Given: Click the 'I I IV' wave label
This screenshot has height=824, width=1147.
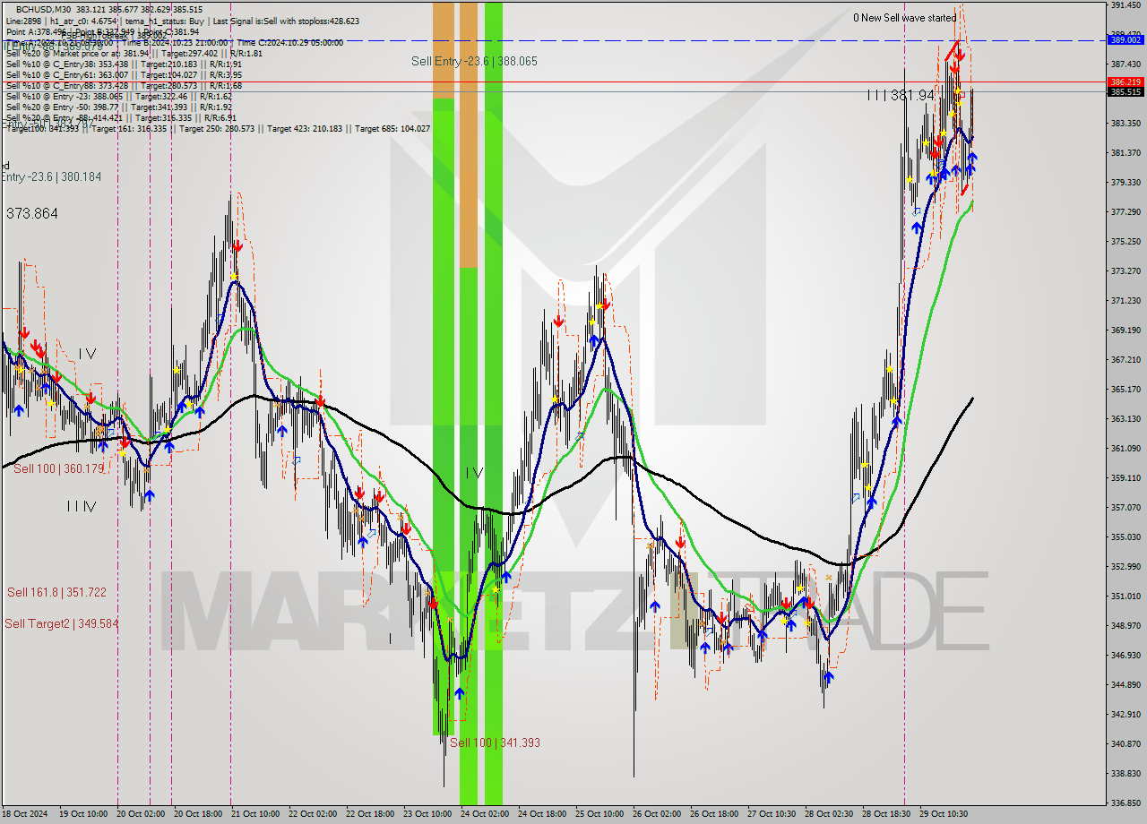Looking at the screenshot, I should pos(82,507).
